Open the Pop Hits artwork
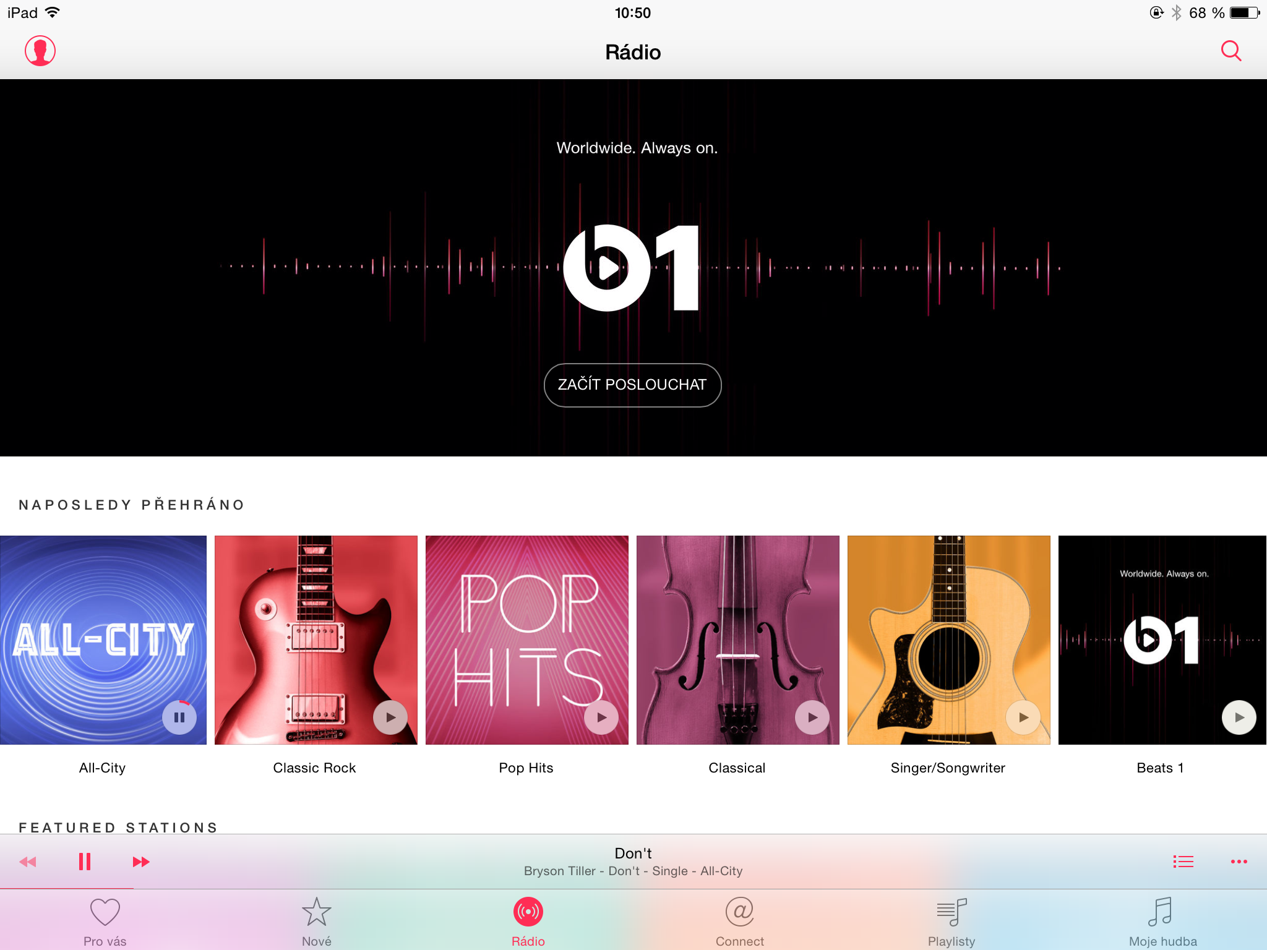 (x=527, y=640)
